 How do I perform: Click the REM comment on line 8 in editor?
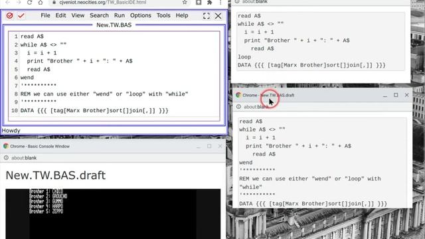[x=104, y=94]
